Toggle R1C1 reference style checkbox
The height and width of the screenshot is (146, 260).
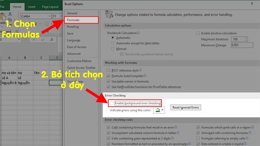click(x=108, y=70)
